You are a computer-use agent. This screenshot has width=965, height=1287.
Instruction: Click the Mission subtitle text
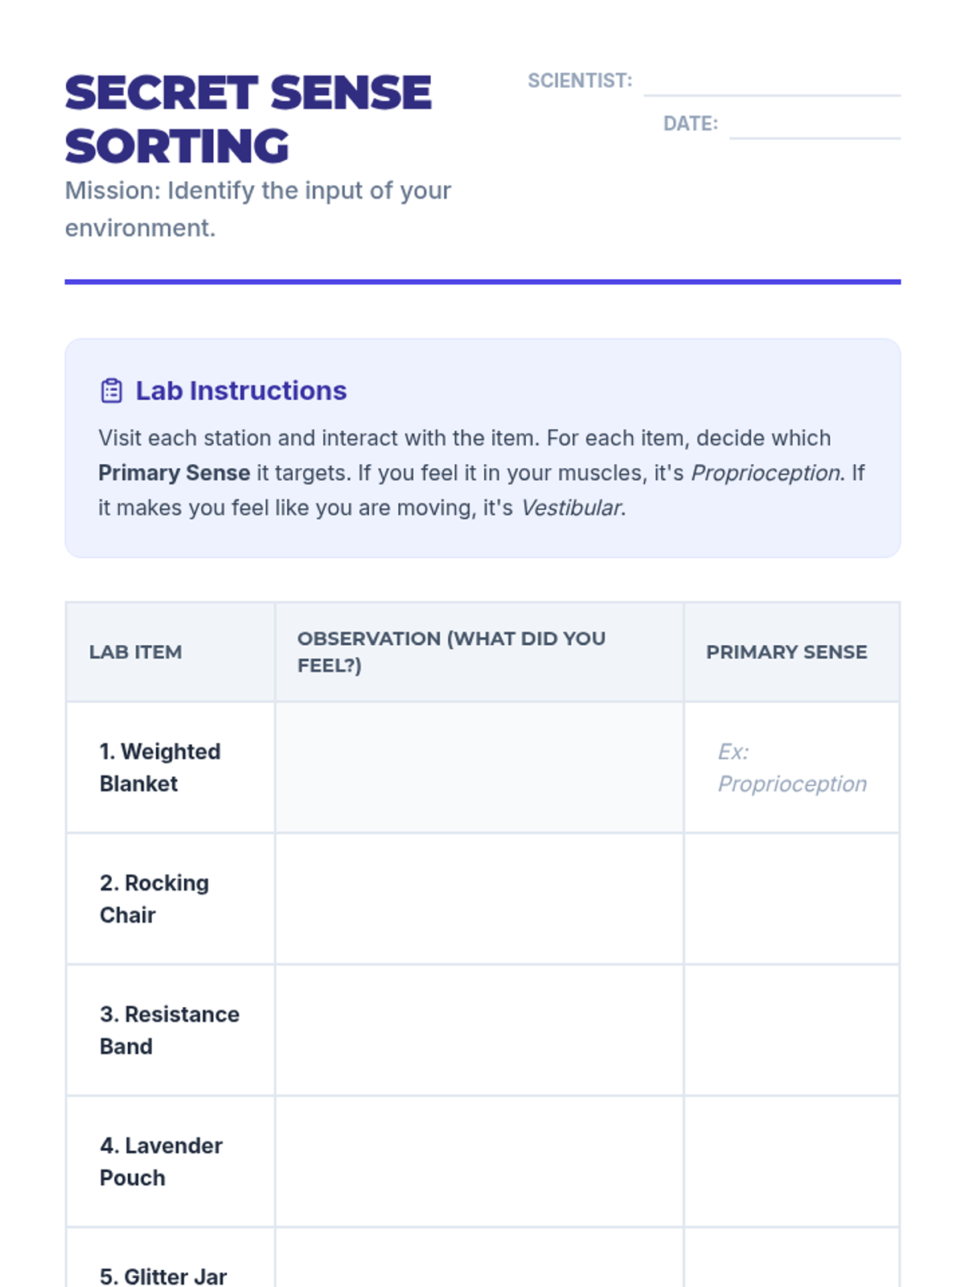click(257, 209)
